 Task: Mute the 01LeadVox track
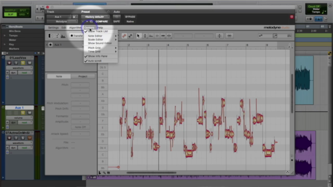30,63
